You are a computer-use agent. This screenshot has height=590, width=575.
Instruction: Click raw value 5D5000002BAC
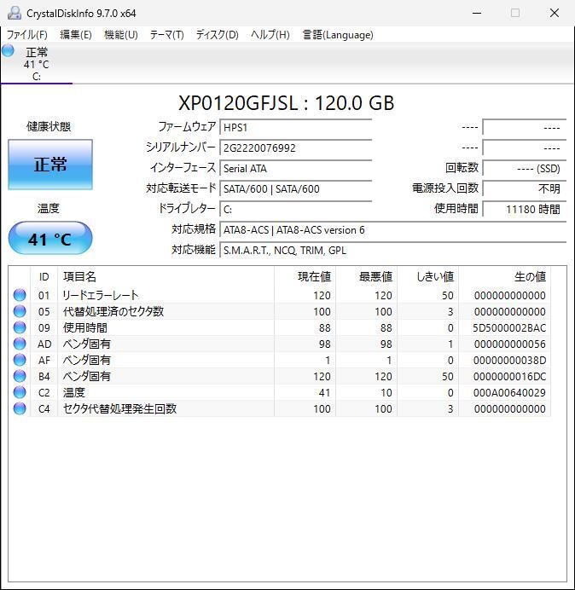pos(509,327)
